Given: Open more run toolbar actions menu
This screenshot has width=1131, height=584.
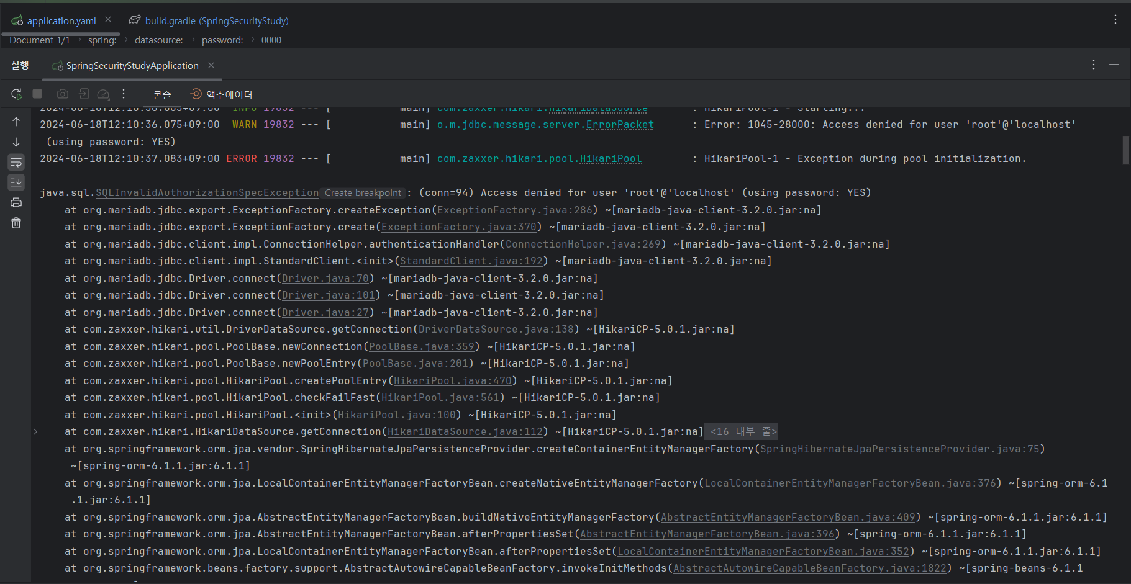Looking at the screenshot, I should [x=124, y=94].
